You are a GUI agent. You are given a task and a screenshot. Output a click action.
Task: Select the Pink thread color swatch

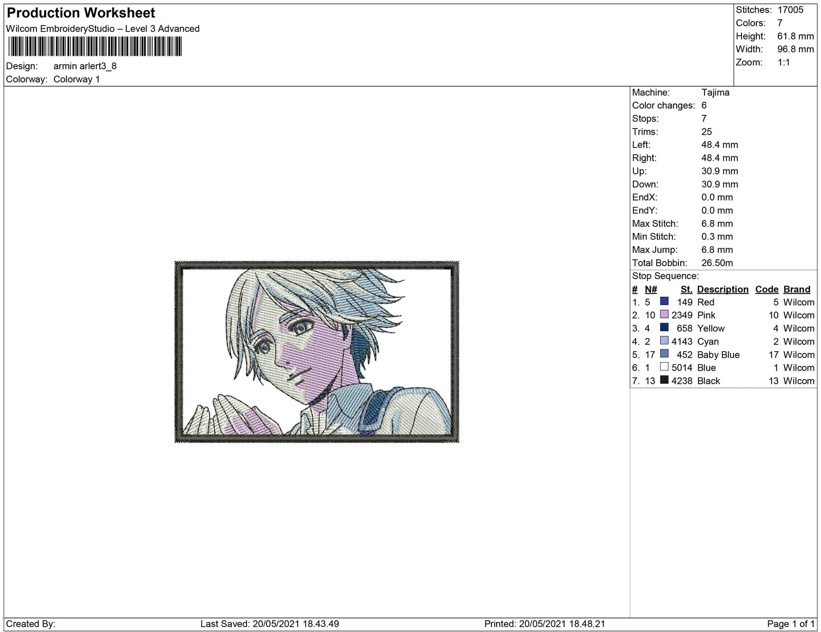point(664,314)
